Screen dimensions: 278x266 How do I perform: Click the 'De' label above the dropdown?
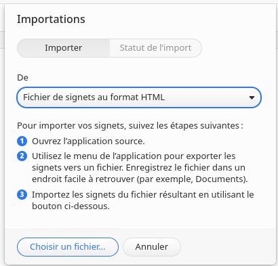pos(22,78)
